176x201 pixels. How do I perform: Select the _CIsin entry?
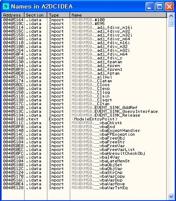(x=84, y=96)
